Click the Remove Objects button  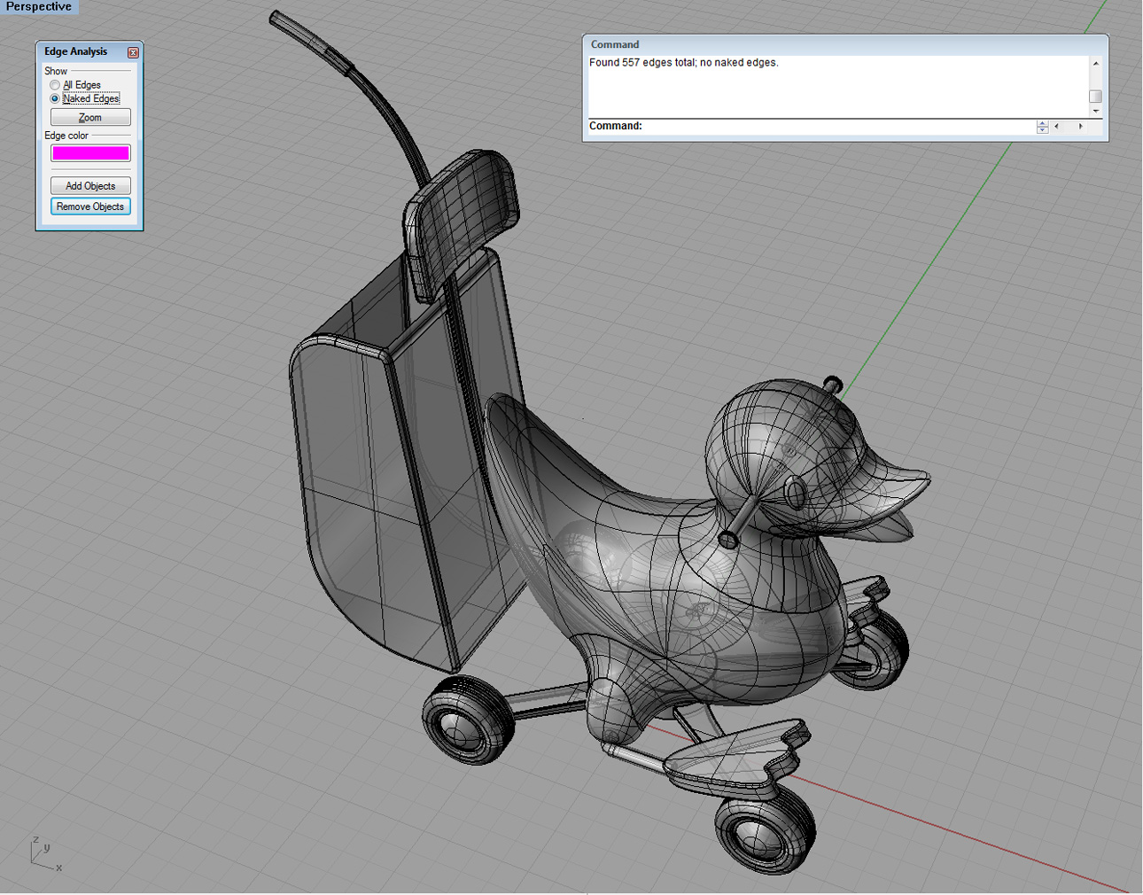point(89,206)
